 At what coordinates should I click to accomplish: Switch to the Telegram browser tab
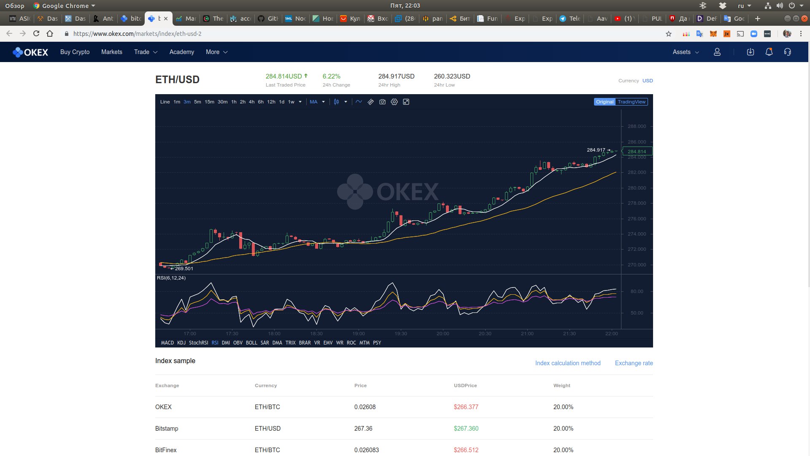coord(570,19)
